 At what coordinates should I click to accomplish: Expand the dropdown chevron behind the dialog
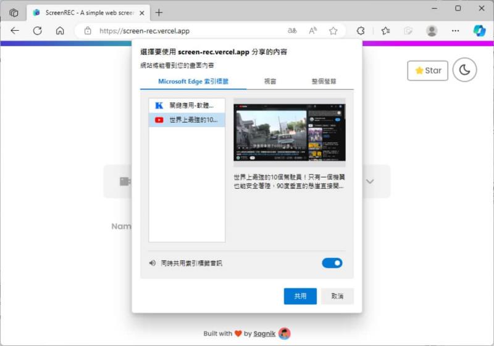point(370,181)
